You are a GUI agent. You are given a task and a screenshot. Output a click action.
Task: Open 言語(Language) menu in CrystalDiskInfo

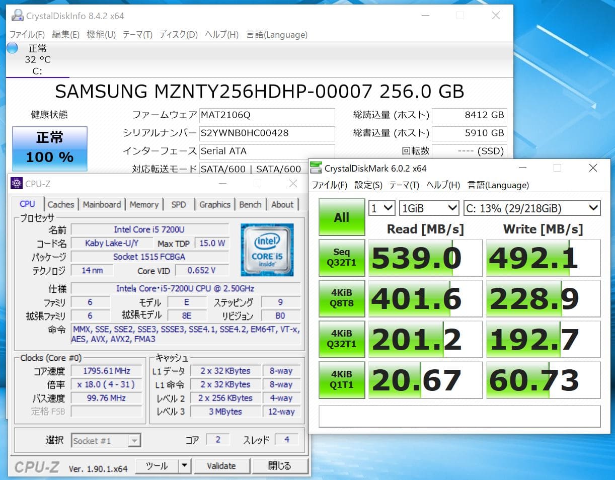point(277,35)
